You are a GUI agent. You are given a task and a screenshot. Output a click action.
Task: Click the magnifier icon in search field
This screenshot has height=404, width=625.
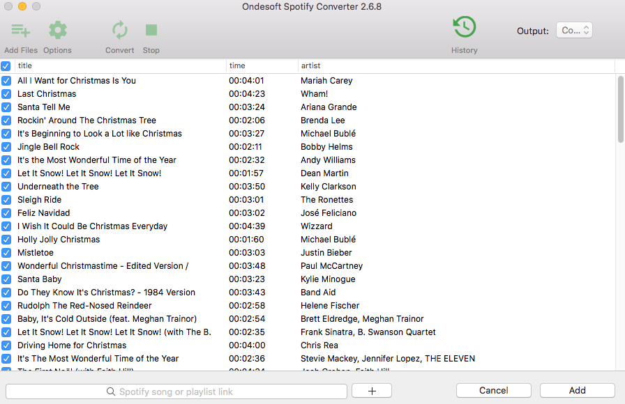tap(111, 391)
